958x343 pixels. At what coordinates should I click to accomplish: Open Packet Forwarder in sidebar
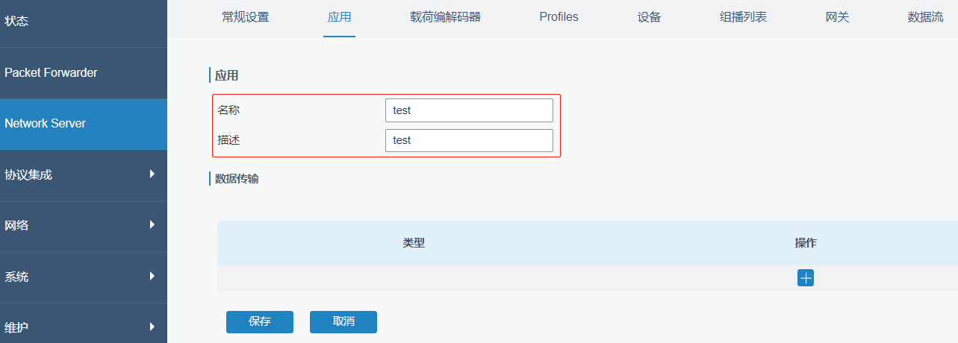84,73
